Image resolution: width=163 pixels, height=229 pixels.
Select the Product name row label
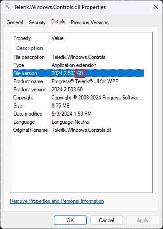pyautogui.click(x=28, y=81)
